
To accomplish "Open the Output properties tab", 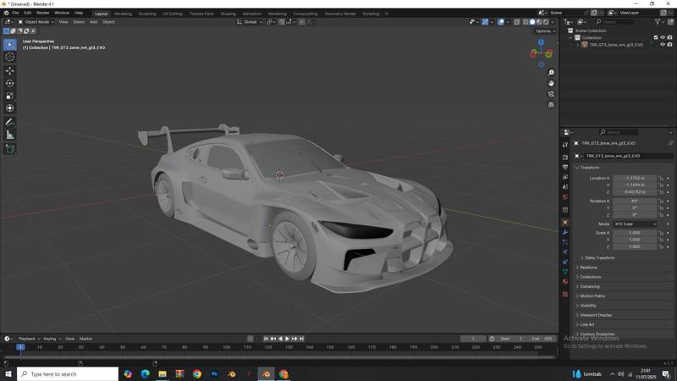I will [x=565, y=167].
